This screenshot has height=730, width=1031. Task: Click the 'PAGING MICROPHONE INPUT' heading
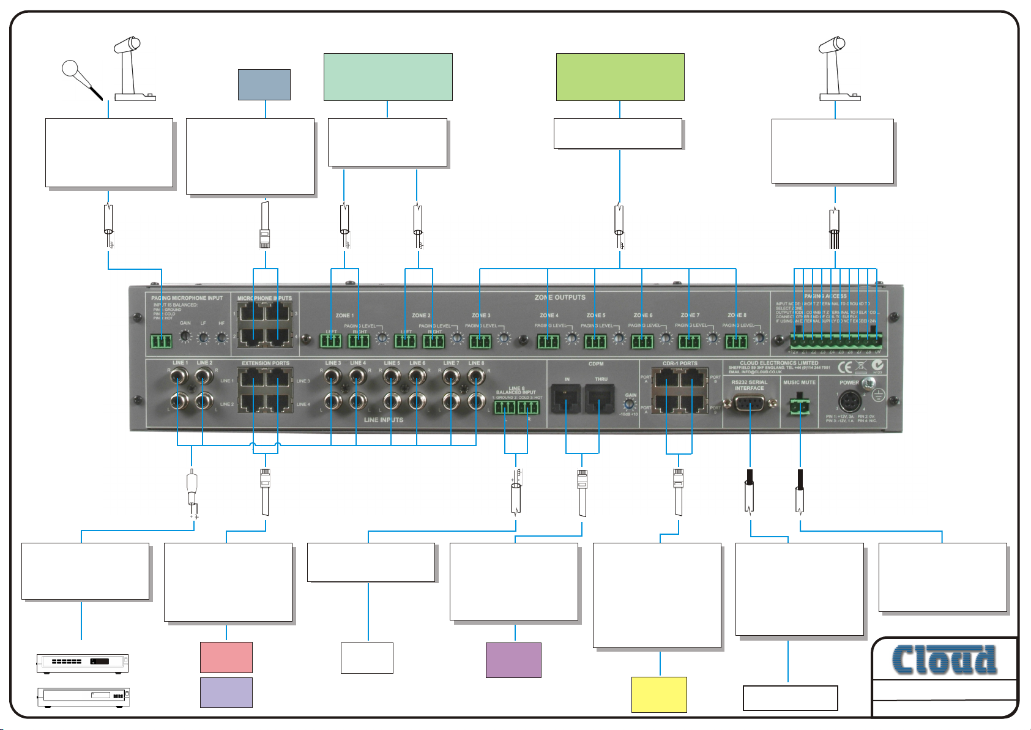coord(187,298)
